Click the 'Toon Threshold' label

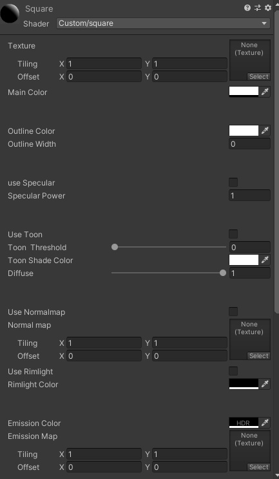point(37,247)
